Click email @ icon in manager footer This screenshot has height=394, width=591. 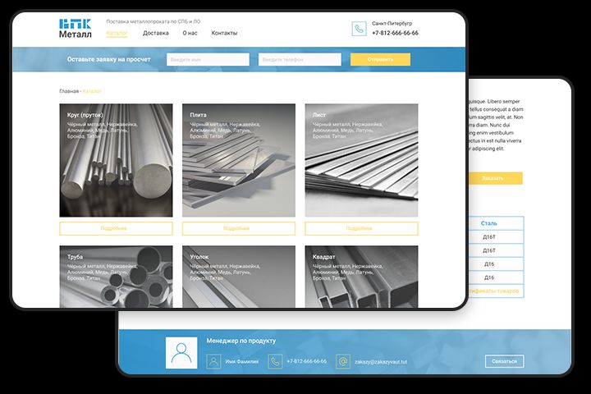342,361
